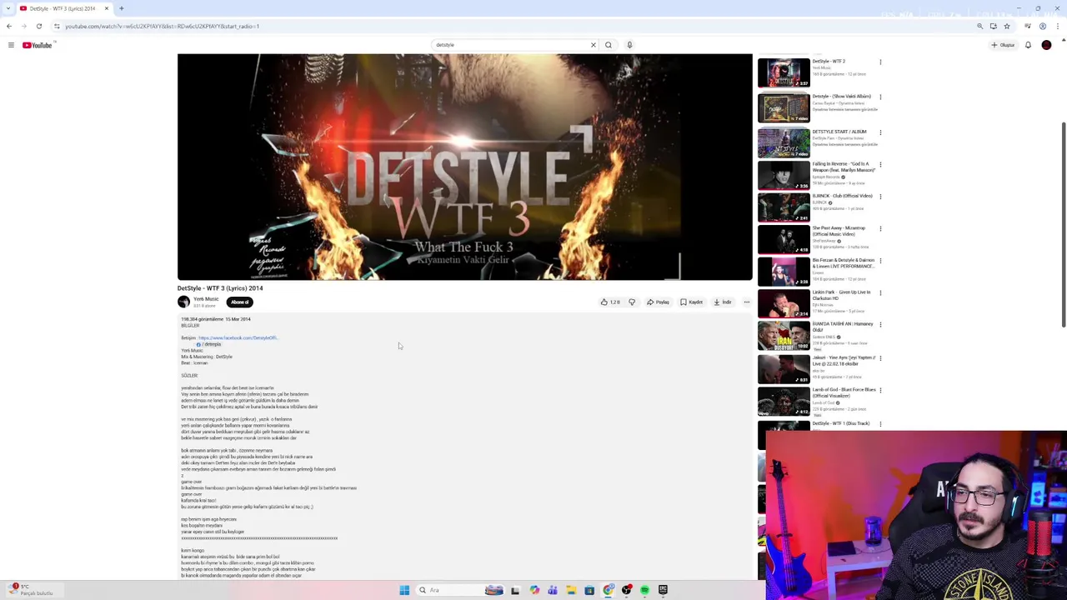Image resolution: width=1067 pixels, height=600 pixels.
Task: Open the Yer6 Music channel avatar
Action: 183,302
